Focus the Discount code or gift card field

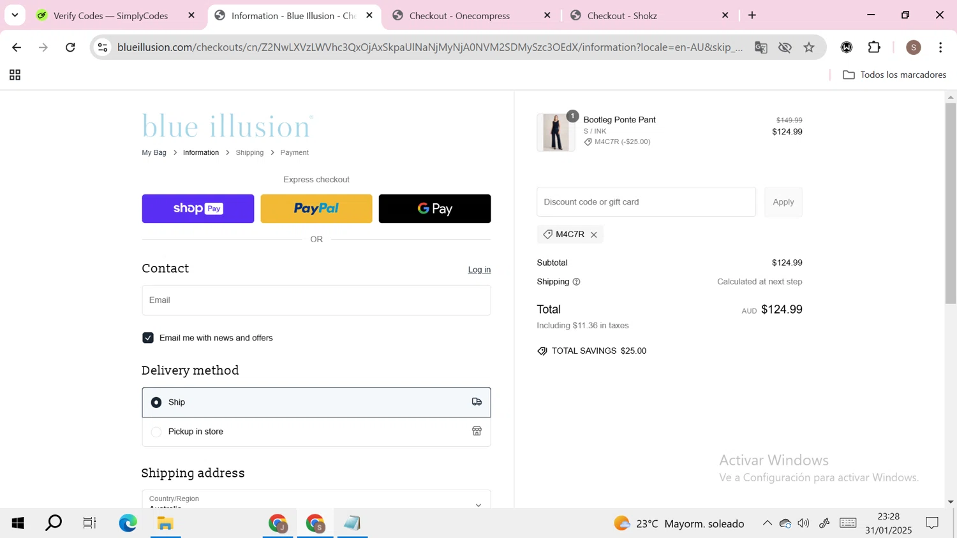(x=646, y=202)
